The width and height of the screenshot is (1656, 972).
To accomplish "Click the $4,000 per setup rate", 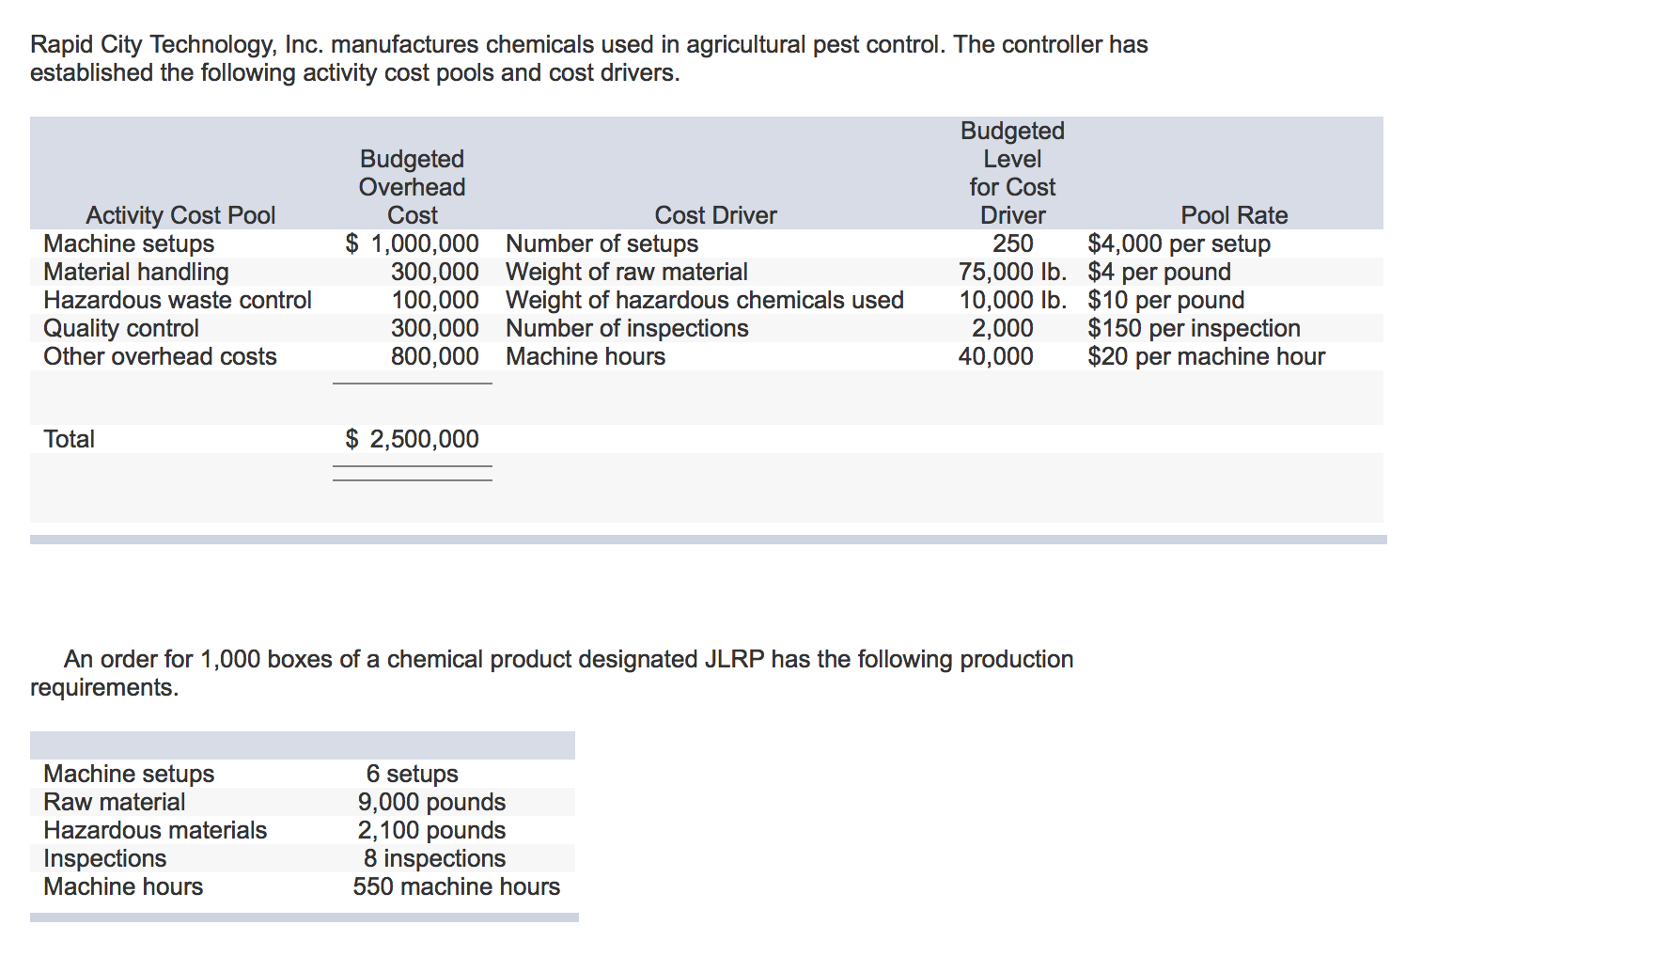I will point(1179,243).
